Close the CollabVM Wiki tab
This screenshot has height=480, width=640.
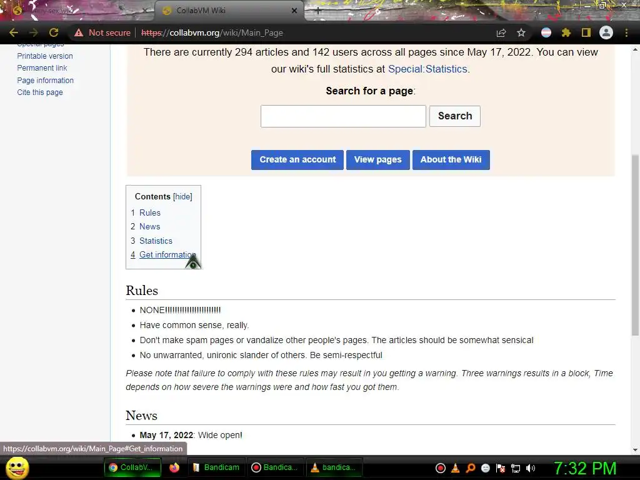[x=294, y=11]
